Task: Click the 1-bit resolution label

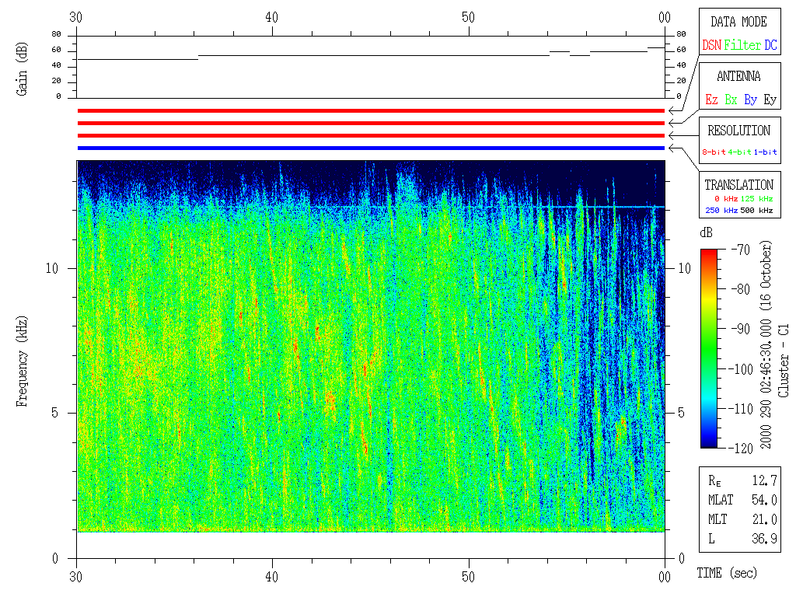Action: (766, 152)
